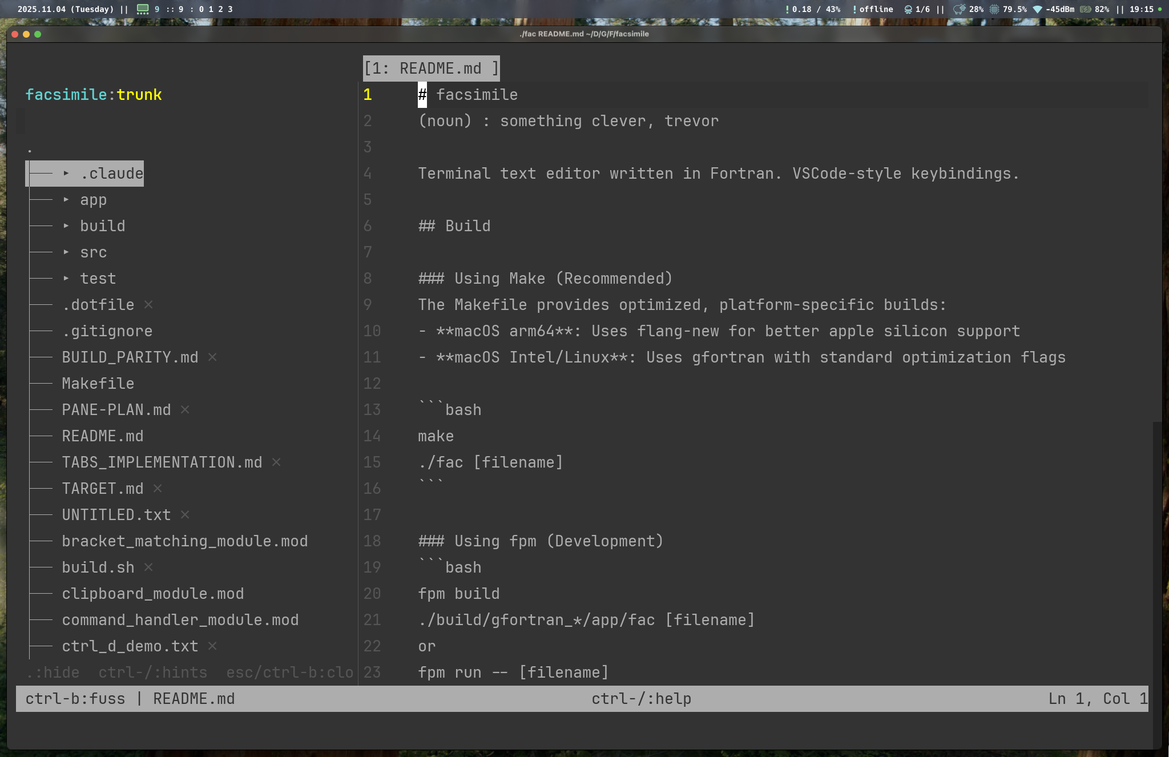Click the x marker beside TARGET.md

point(158,488)
